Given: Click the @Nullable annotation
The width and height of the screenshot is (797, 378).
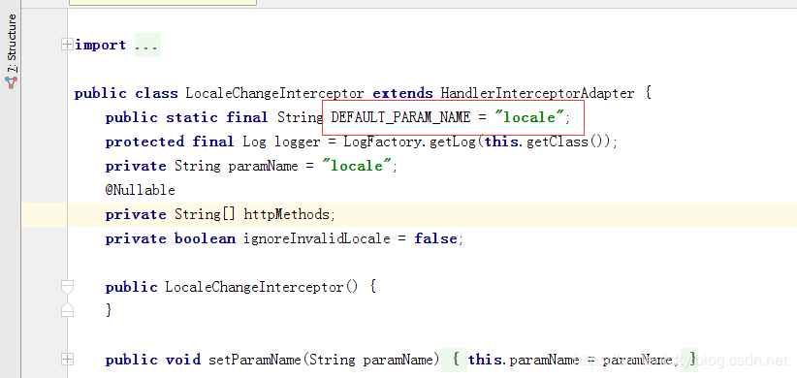Looking at the screenshot, I should coord(141,191).
